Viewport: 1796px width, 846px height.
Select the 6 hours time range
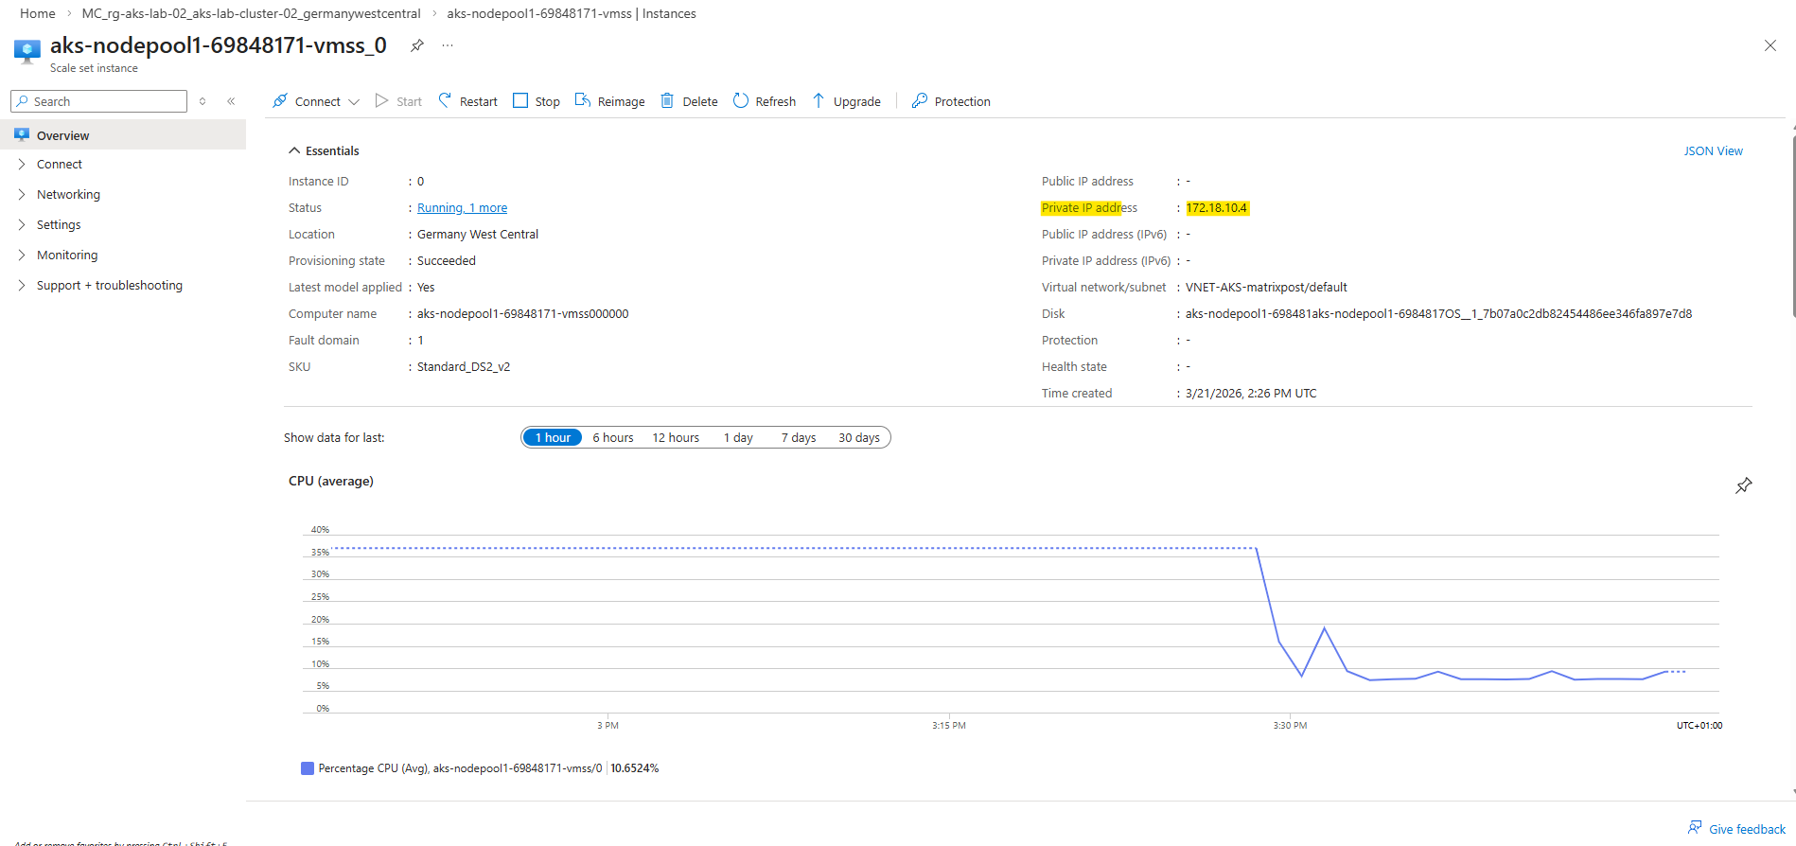tap(612, 437)
